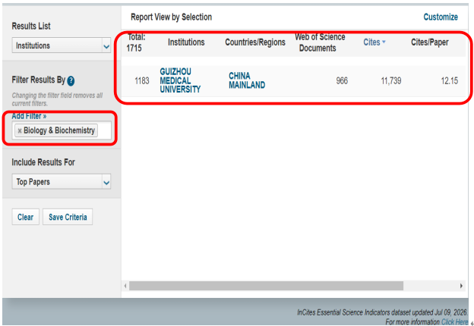Open the Click Here information link
Viewport: 474px width, 326px height.
454,321
